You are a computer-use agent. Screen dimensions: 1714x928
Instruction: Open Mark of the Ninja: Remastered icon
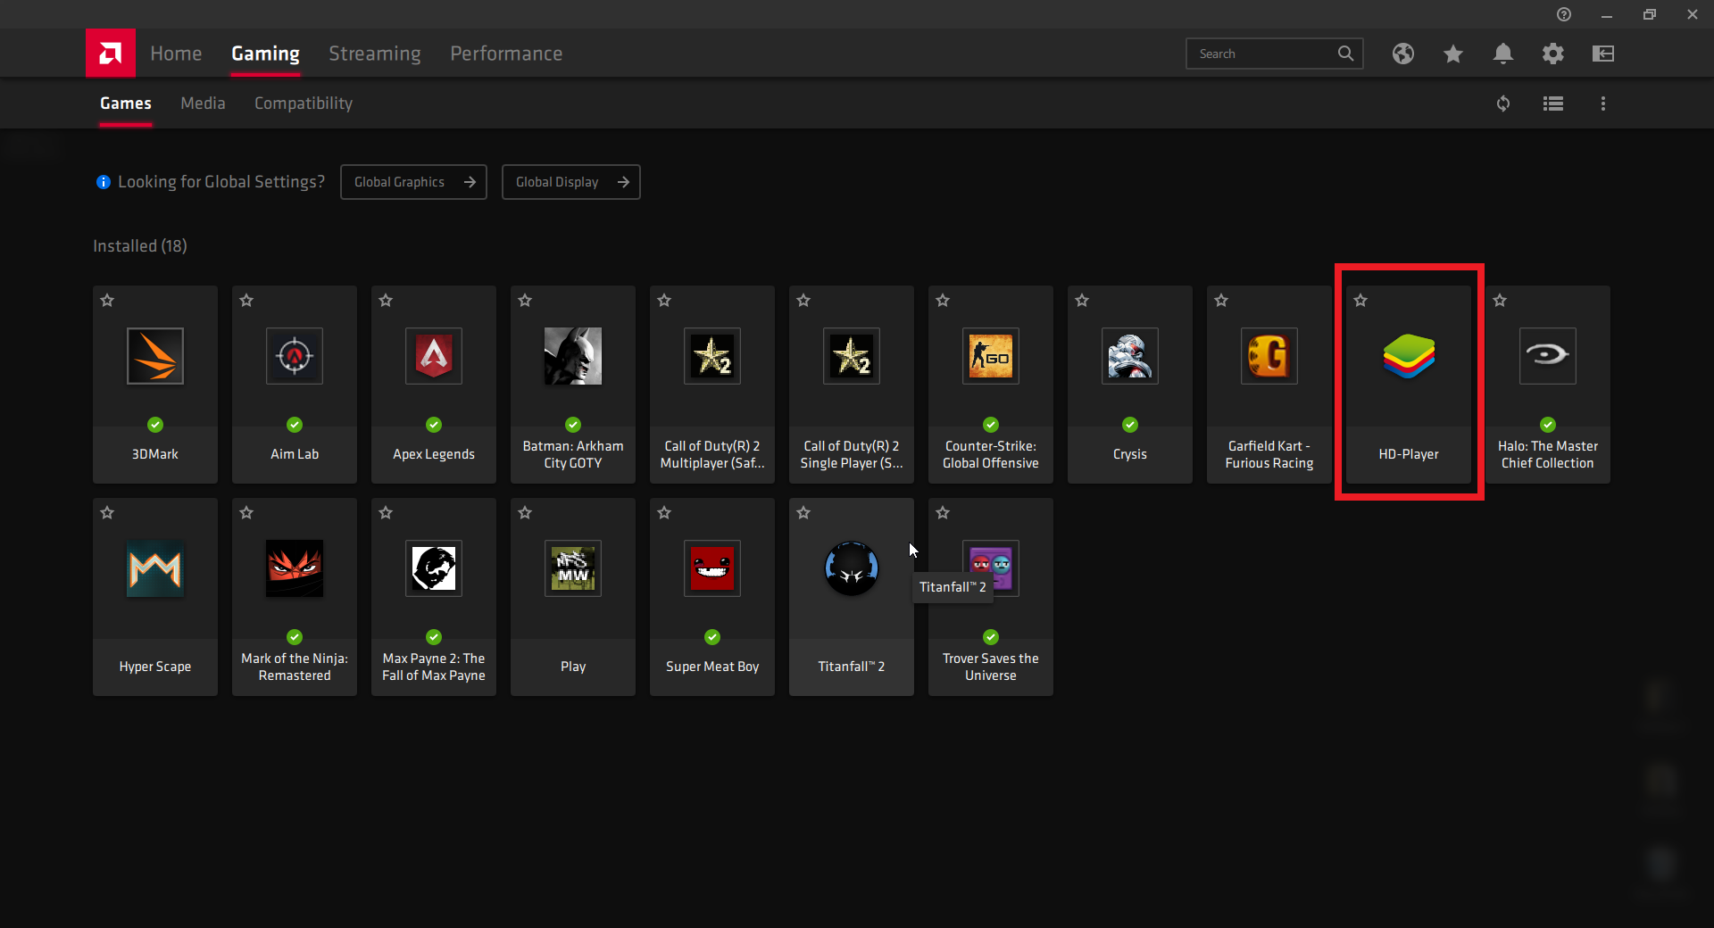(295, 568)
